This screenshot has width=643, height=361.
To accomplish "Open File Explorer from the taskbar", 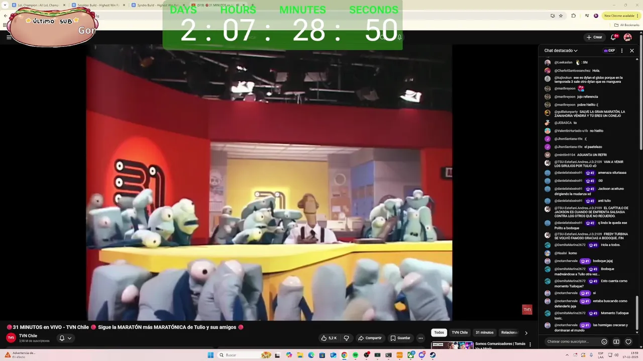I will (x=300, y=355).
